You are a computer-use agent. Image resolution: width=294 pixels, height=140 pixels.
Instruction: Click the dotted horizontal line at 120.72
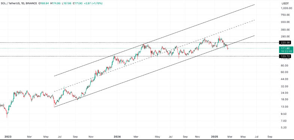[139, 56]
